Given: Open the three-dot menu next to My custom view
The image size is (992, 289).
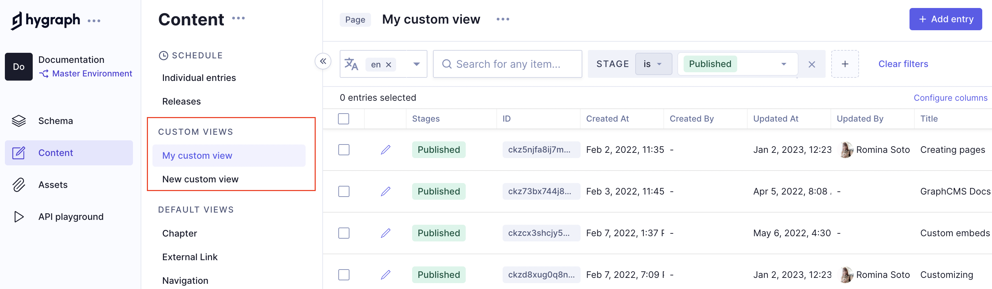Looking at the screenshot, I should [x=503, y=19].
